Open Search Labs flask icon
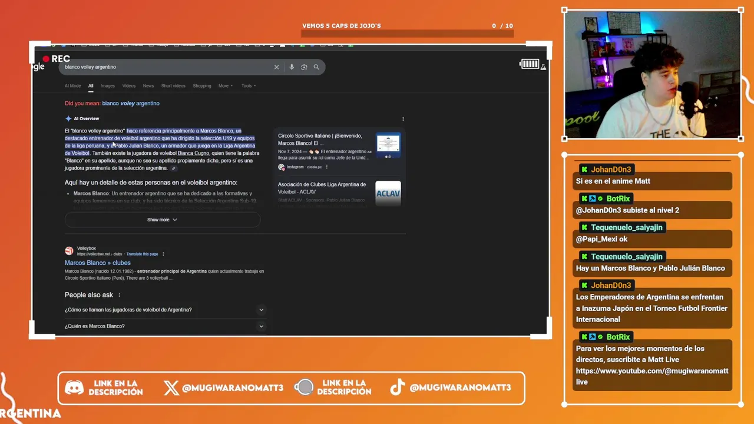The image size is (754, 424). click(543, 67)
